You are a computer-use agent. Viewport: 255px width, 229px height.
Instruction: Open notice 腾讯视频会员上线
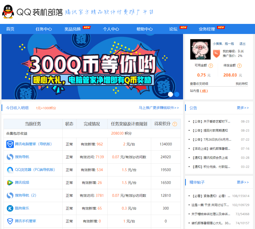pyautogui.click(x=210, y=158)
